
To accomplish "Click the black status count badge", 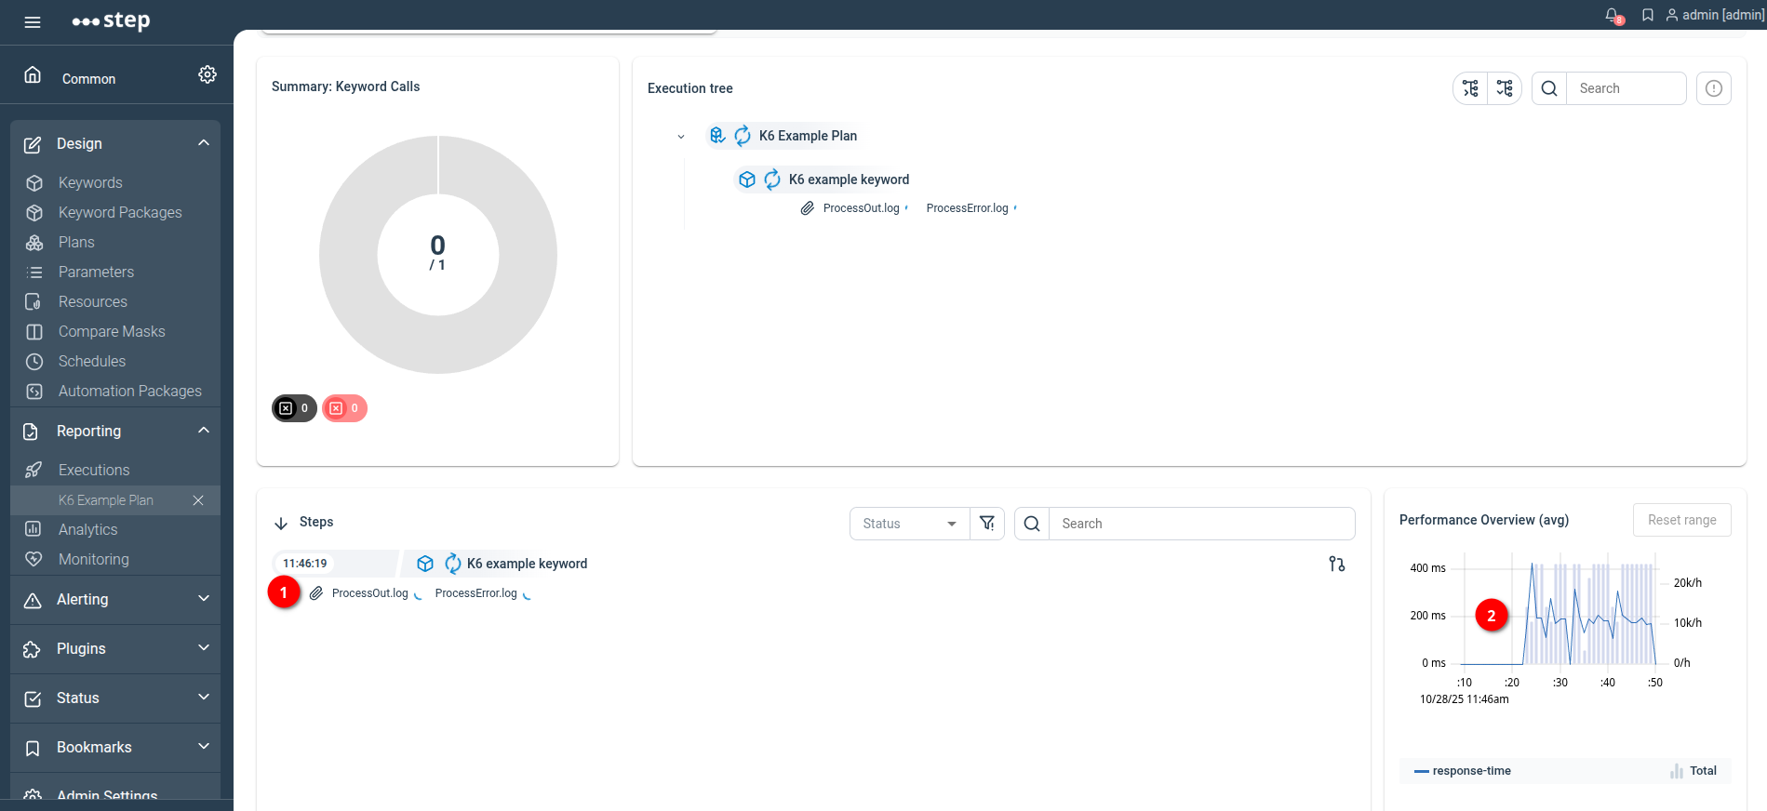I will [x=294, y=408].
